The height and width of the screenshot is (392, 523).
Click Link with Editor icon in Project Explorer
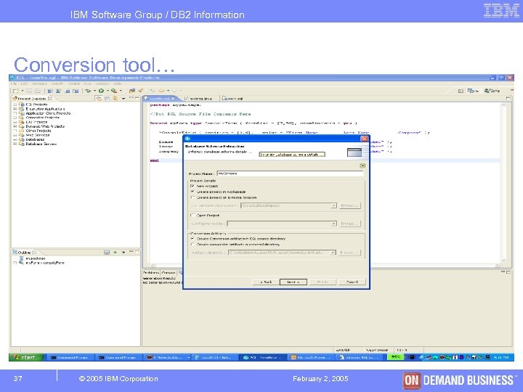pyautogui.click(x=115, y=98)
